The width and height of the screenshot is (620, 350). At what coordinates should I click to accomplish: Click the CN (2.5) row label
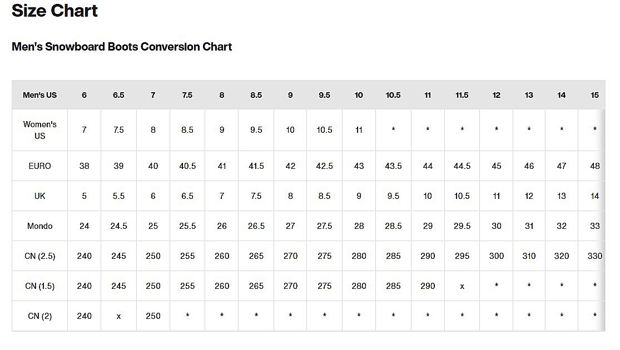[x=40, y=256]
